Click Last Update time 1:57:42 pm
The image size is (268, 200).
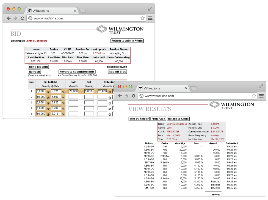[x=99, y=53]
